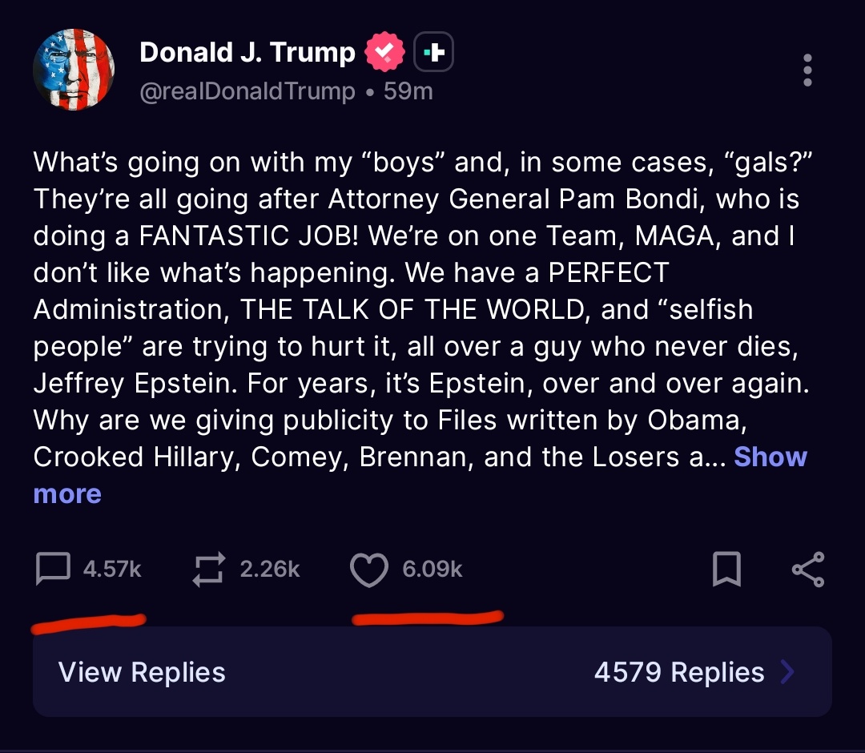Viewport: 865px width, 753px height.
Task: Tap the share icon
Action: tap(808, 569)
